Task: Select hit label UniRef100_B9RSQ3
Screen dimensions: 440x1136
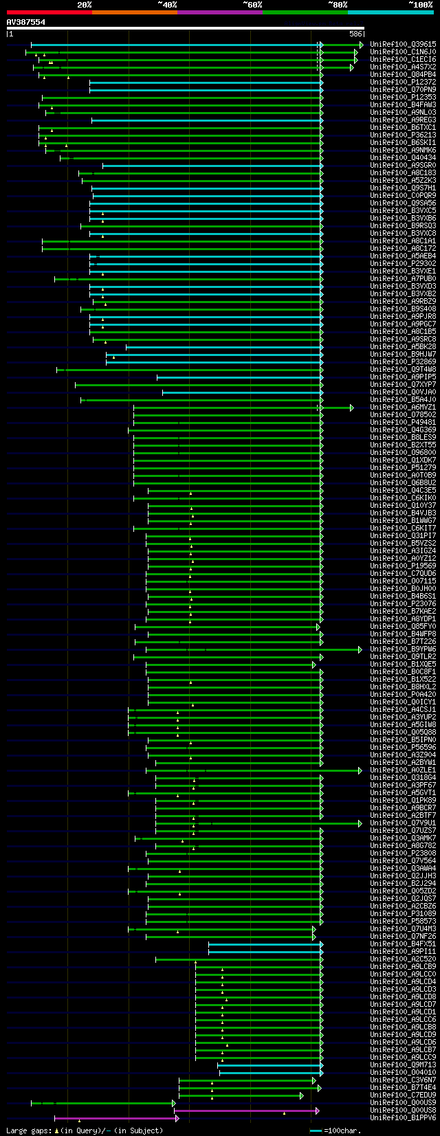Action: tap(403, 225)
